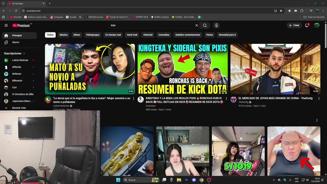
Task: Click the Chrome address bar URL
Action: coord(33,11)
